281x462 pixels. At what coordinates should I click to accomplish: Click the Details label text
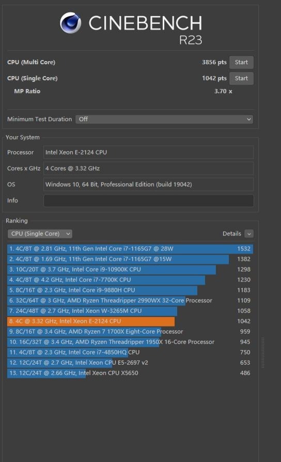pyautogui.click(x=232, y=234)
